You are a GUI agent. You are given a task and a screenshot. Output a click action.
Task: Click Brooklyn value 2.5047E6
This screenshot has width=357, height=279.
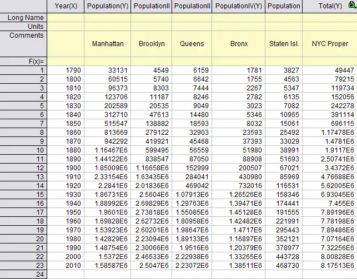(x=152, y=265)
